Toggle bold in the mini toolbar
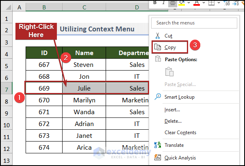The height and width of the screenshot is (166, 245). tap(155, 3)
